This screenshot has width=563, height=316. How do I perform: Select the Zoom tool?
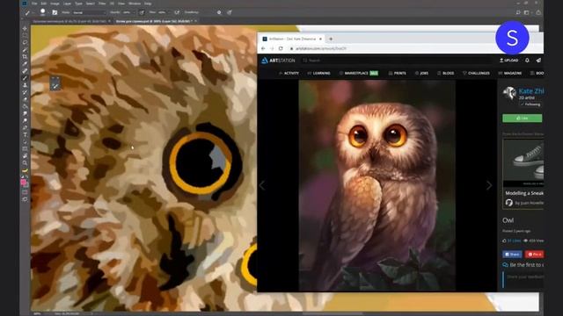pos(25,163)
